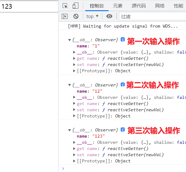Screen dimensions: 186x172
Task: Activate the inspect element picker icon
Action: (65, 6)
